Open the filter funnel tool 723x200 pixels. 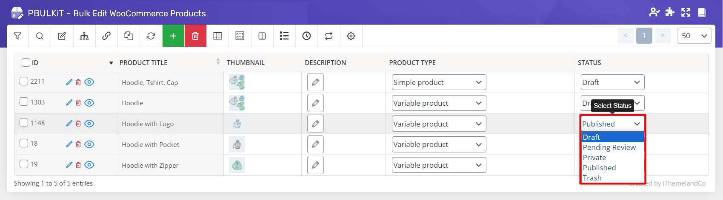point(17,36)
